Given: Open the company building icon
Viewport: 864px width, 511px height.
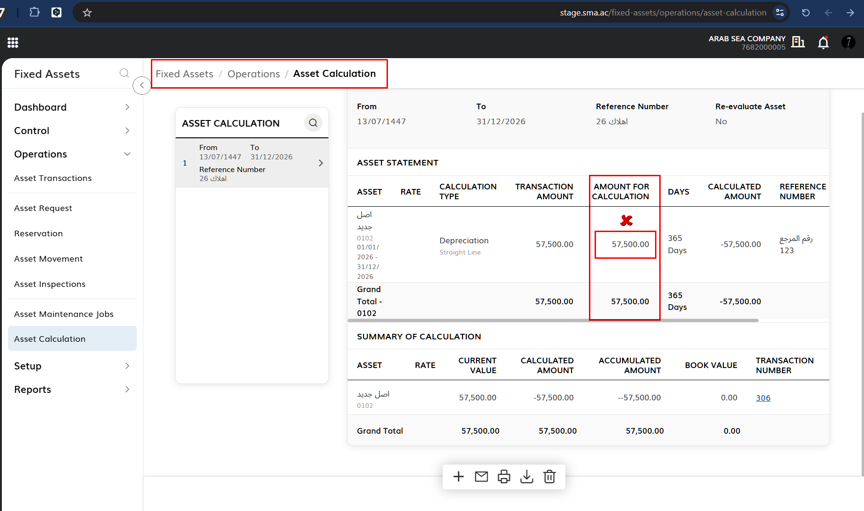Looking at the screenshot, I should tap(798, 42).
